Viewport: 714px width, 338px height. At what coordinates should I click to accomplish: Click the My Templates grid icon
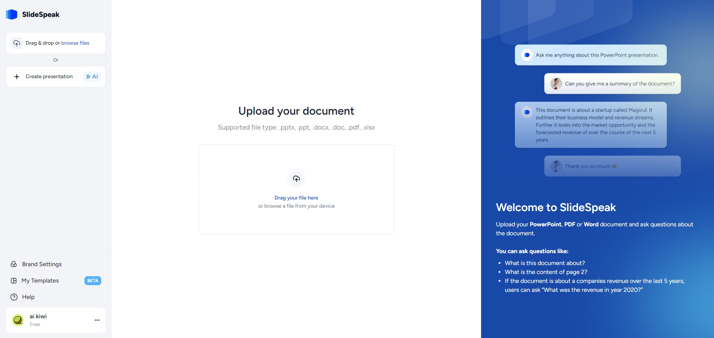(x=14, y=281)
